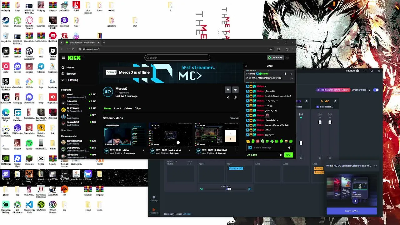
Task: Collapse the 100 GG updates notification
Action: [375, 166]
